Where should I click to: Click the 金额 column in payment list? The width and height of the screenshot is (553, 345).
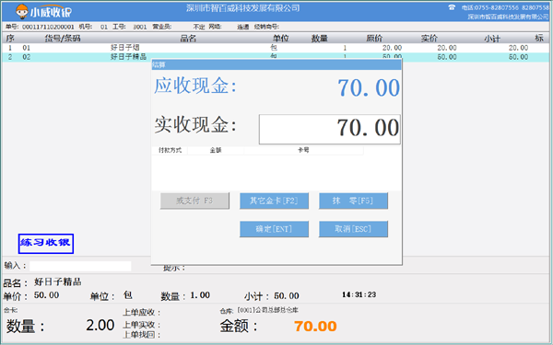coord(216,150)
